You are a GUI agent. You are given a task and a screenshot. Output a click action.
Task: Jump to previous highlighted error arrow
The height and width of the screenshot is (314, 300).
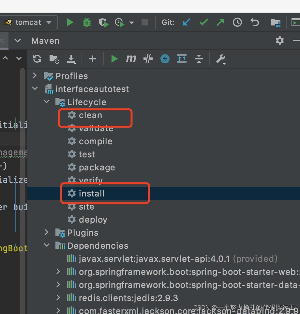[x=6, y=58]
